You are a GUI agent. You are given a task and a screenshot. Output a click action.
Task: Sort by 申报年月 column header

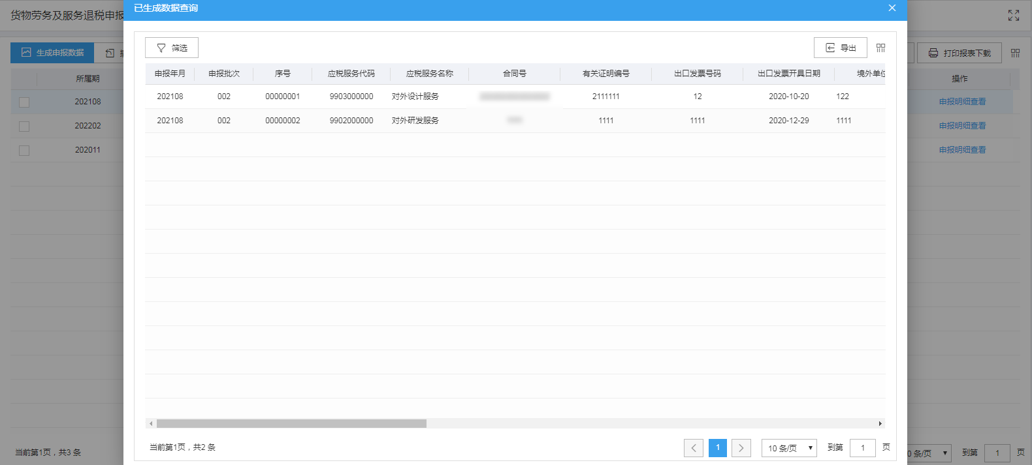click(x=170, y=74)
